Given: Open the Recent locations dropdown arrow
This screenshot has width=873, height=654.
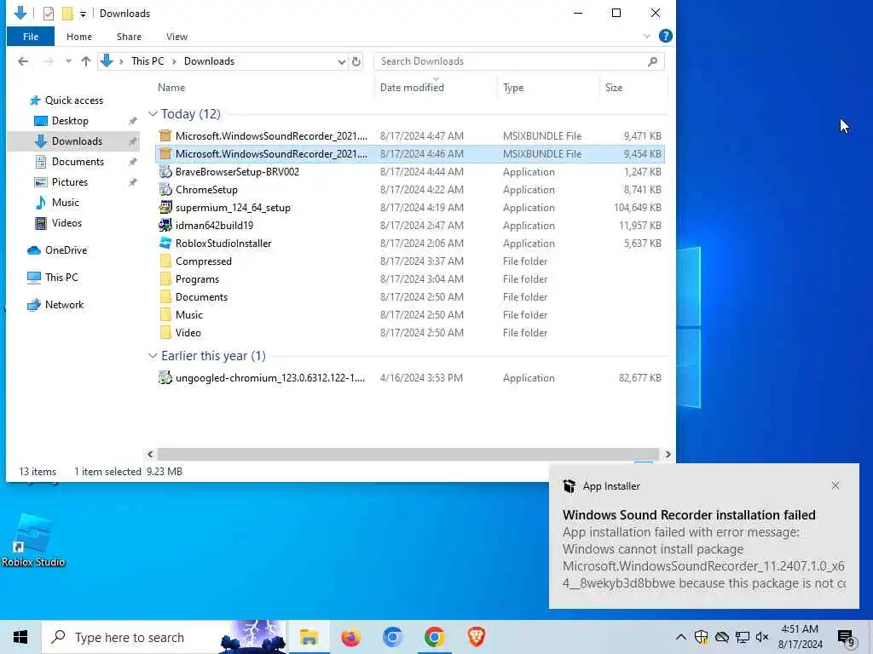Looking at the screenshot, I should pos(68,61).
